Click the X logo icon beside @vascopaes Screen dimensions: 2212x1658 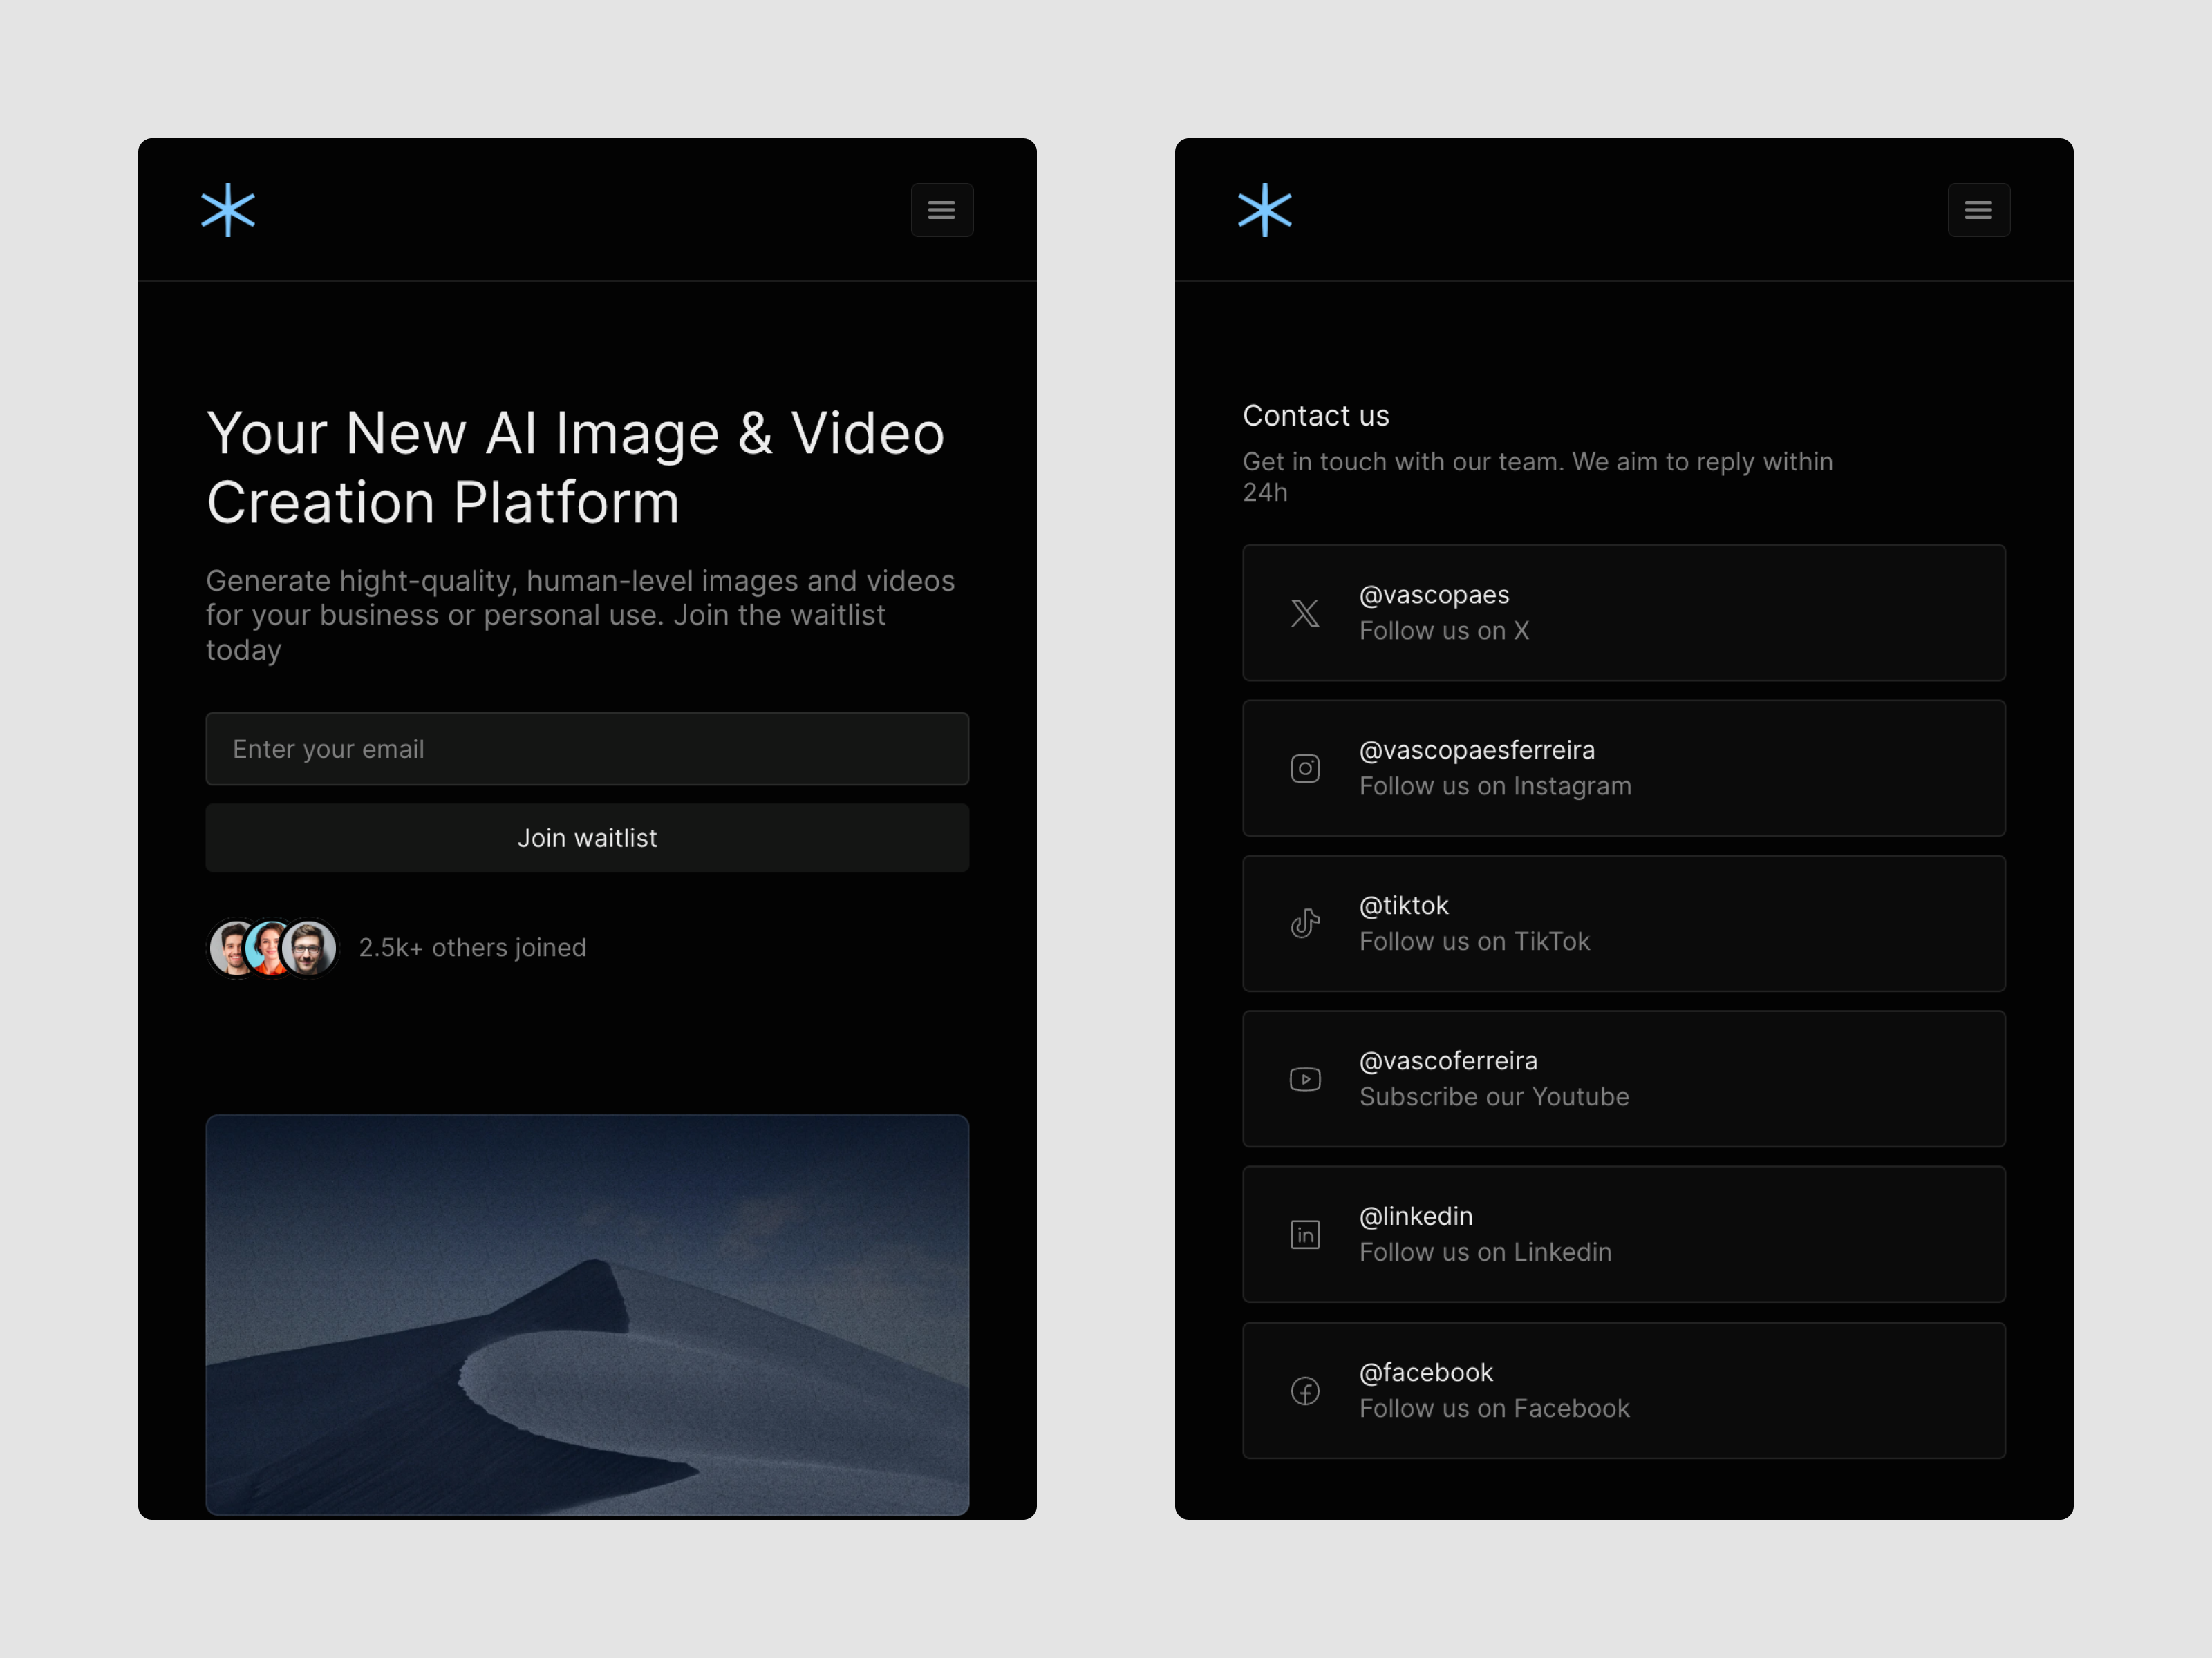[x=1305, y=613]
